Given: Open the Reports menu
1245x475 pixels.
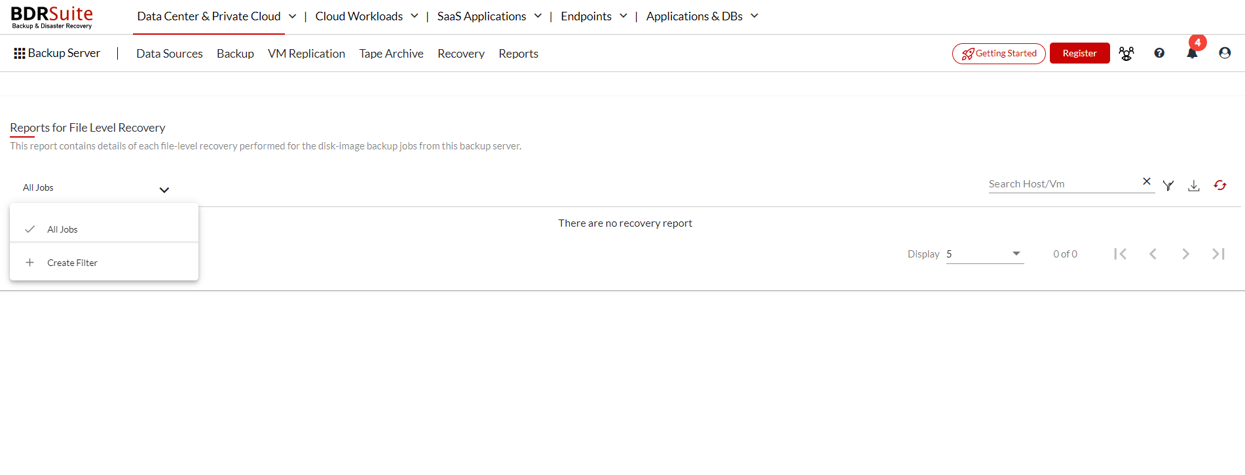Looking at the screenshot, I should click(518, 54).
